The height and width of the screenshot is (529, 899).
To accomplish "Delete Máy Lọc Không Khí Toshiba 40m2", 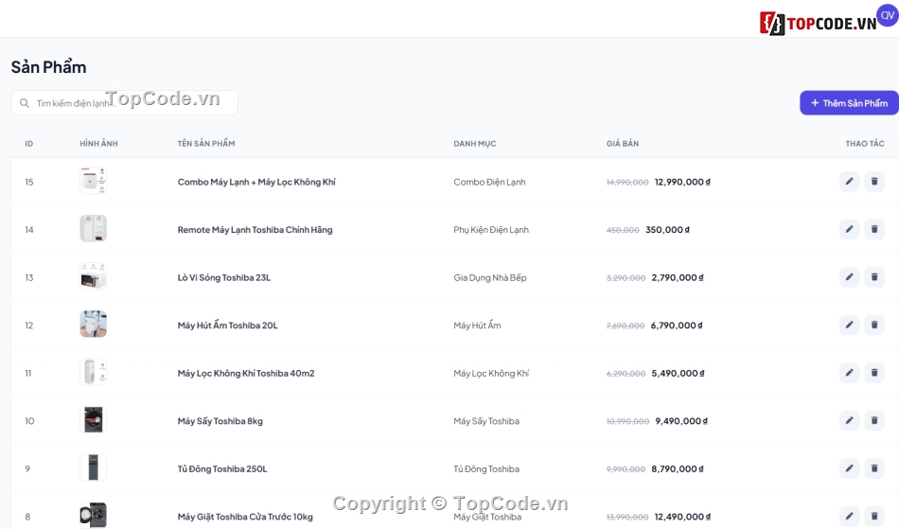I will tap(874, 373).
